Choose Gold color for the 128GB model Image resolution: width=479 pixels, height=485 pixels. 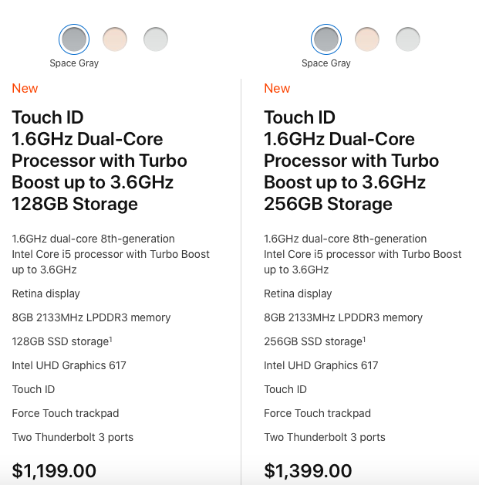coord(115,39)
